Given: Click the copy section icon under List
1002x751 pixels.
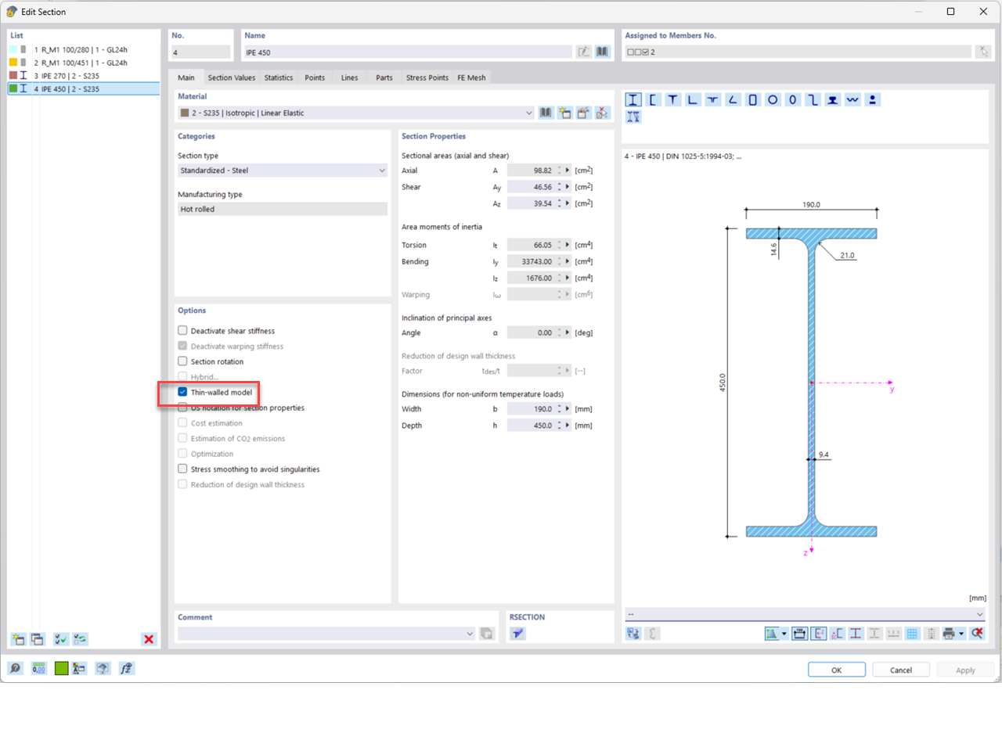Looking at the screenshot, I should point(37,639).
